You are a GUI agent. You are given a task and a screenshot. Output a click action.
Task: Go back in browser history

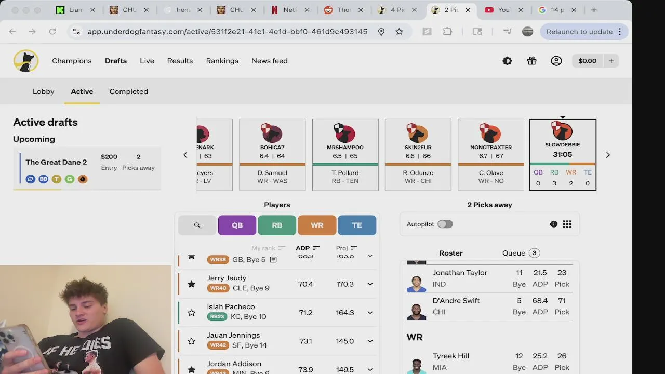[x=12, y=32]
